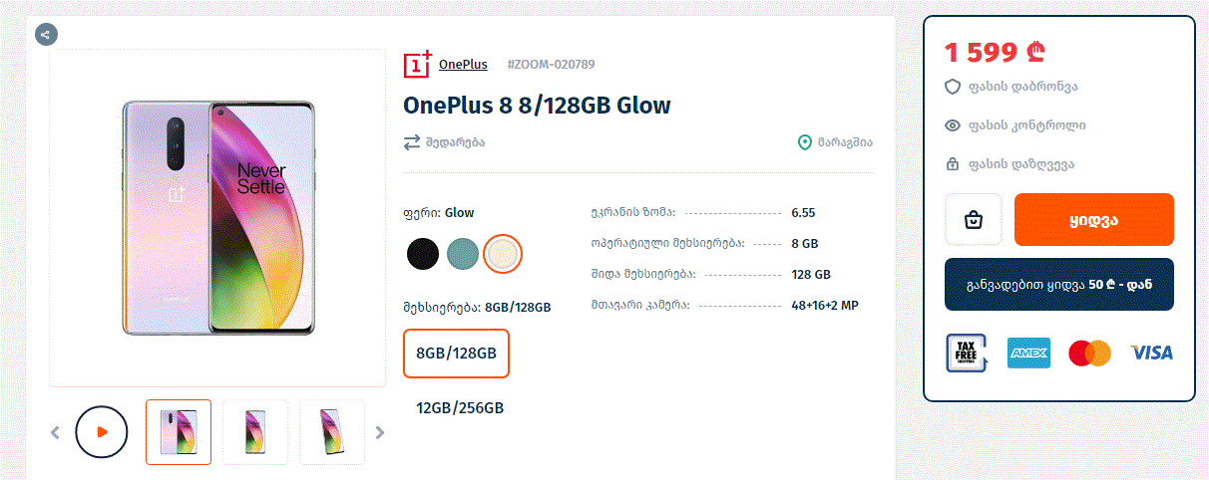Viewport: 1209px width, 480px height.
Task: Click the orange buy button
Action: 1094,219
